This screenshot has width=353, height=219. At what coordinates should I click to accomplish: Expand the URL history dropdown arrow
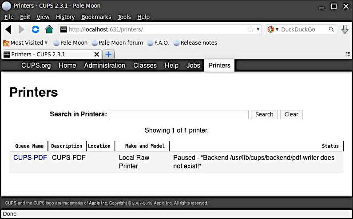click(258, 29)
